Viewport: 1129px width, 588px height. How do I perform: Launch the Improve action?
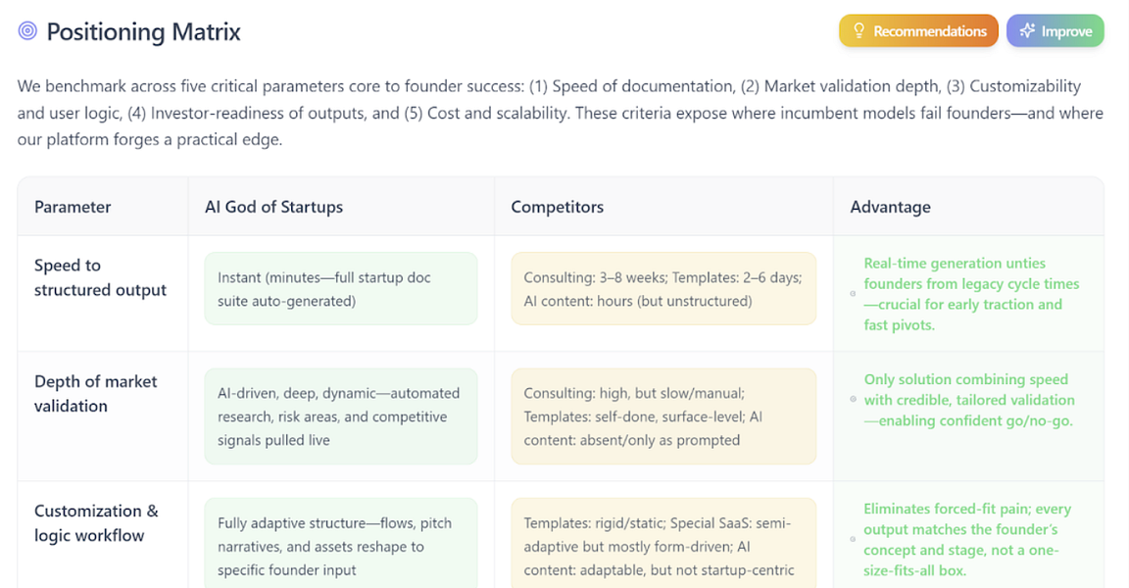click(x=1055, y=30)
